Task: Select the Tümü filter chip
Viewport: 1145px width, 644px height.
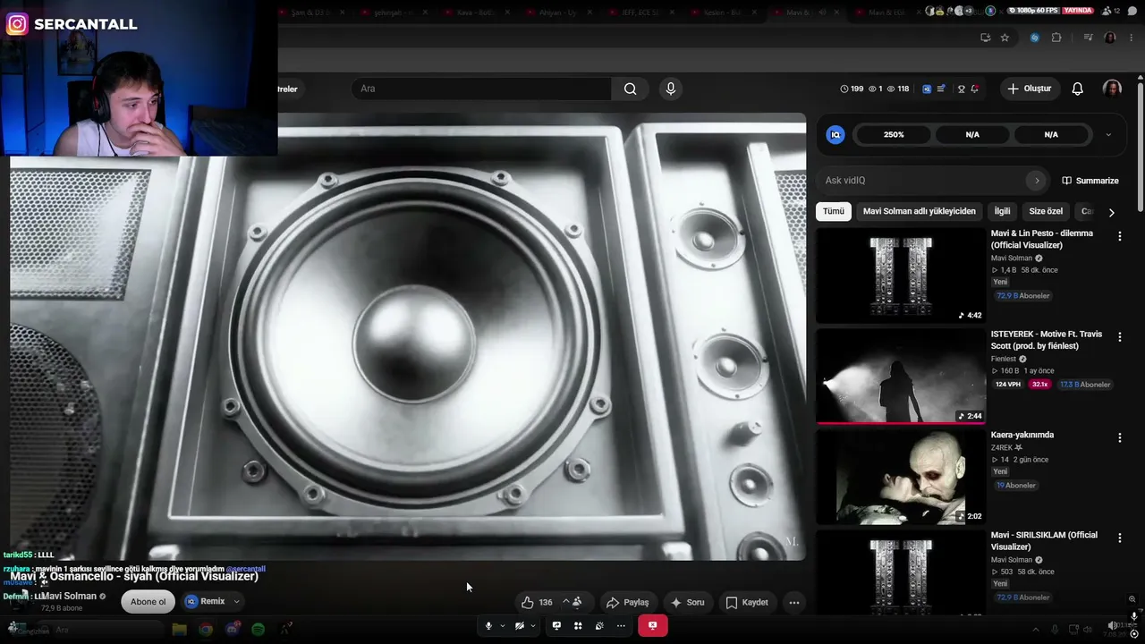Action: pyautogui.click(x=834, y=211)
